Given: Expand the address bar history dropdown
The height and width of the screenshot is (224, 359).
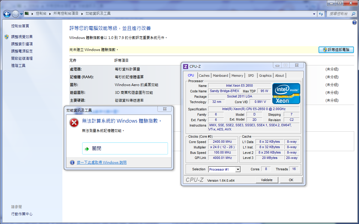Looking at the screenshot, I should click(x=314, y=14).
